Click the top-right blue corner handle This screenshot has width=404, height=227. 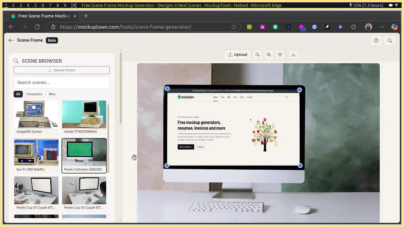click(x=300, y=90)
